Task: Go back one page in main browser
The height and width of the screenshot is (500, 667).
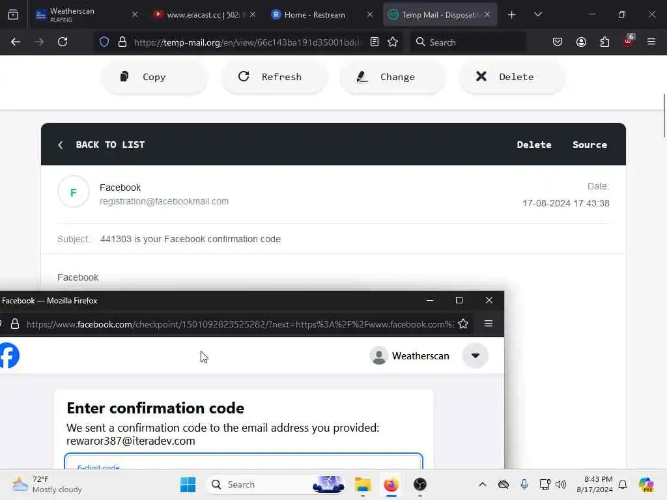Action: [16, 42]
